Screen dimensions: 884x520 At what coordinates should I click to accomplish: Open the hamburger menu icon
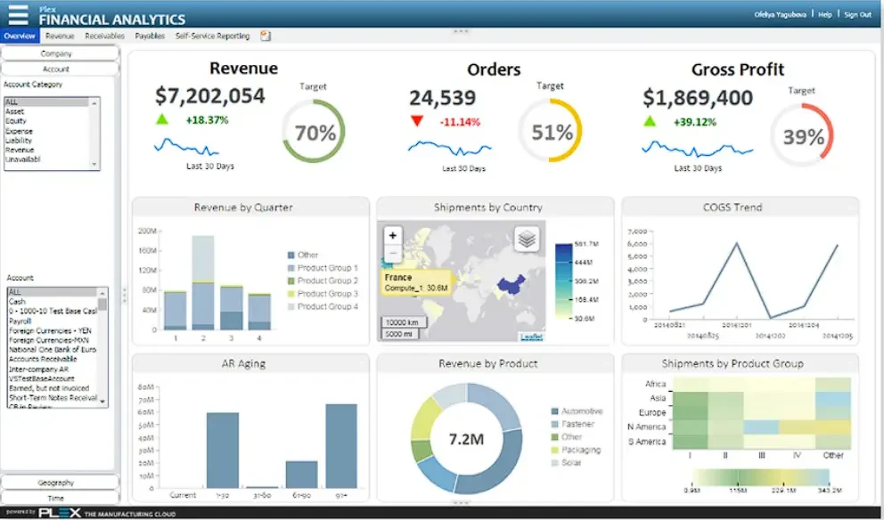18,15
